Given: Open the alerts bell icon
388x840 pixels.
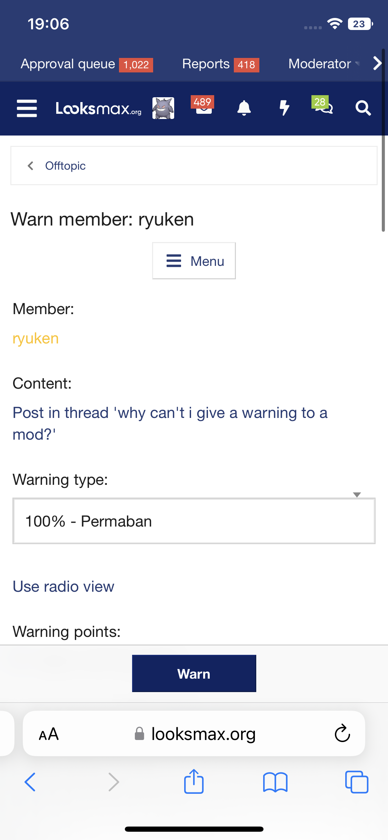Looking at the screenshot, I should pos(244,108).
